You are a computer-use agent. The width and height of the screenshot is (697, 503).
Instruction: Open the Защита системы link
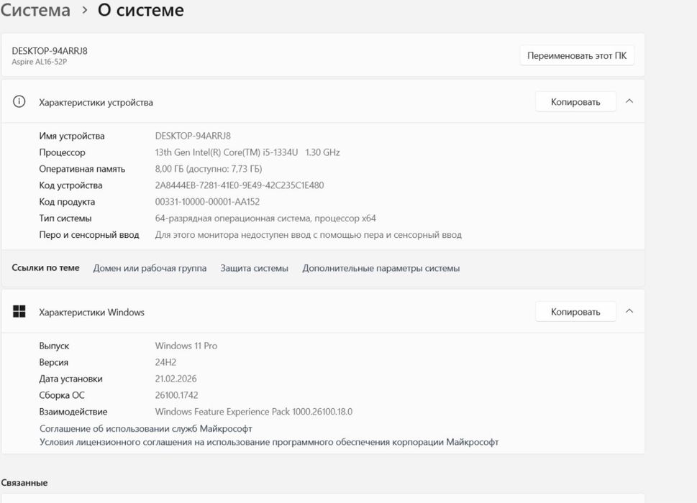point(255,268)
